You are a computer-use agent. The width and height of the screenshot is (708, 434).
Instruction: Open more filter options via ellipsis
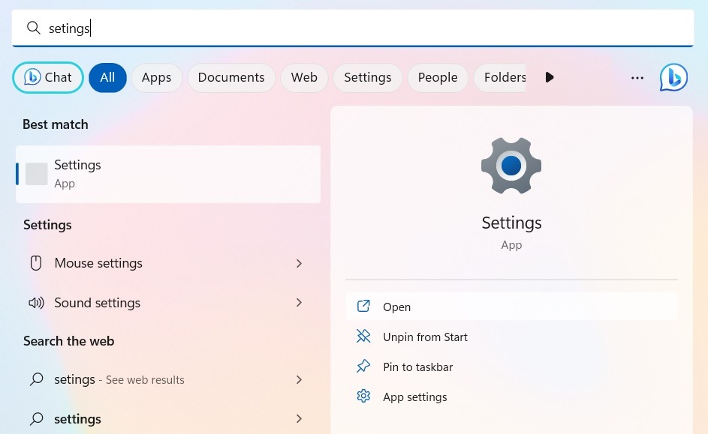tap(637, 77)
